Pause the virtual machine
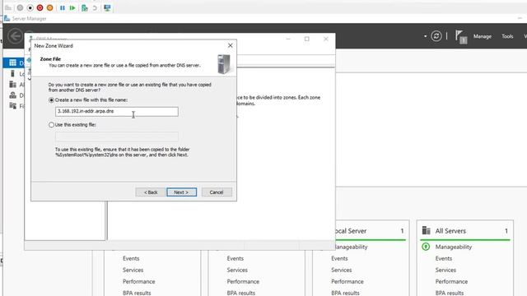The width and height of the screenshot is (527, 296). coord(63,7)
